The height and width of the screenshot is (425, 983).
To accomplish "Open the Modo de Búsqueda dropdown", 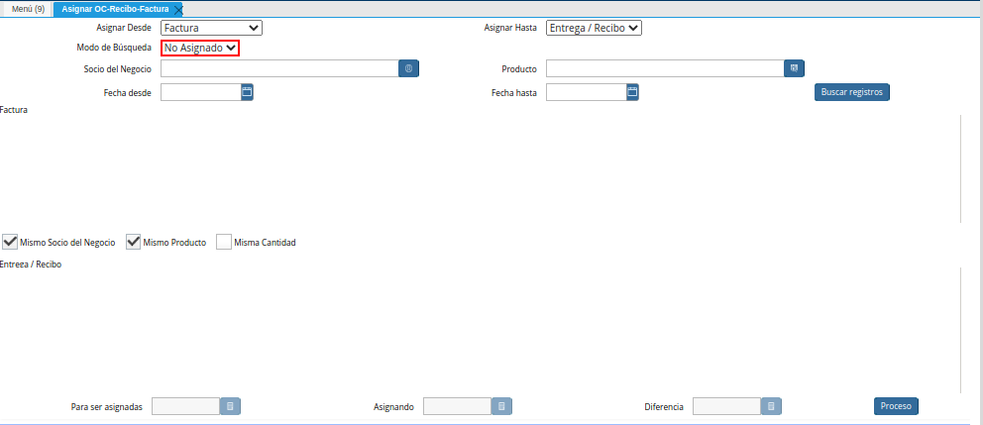I will click(200, 48).
